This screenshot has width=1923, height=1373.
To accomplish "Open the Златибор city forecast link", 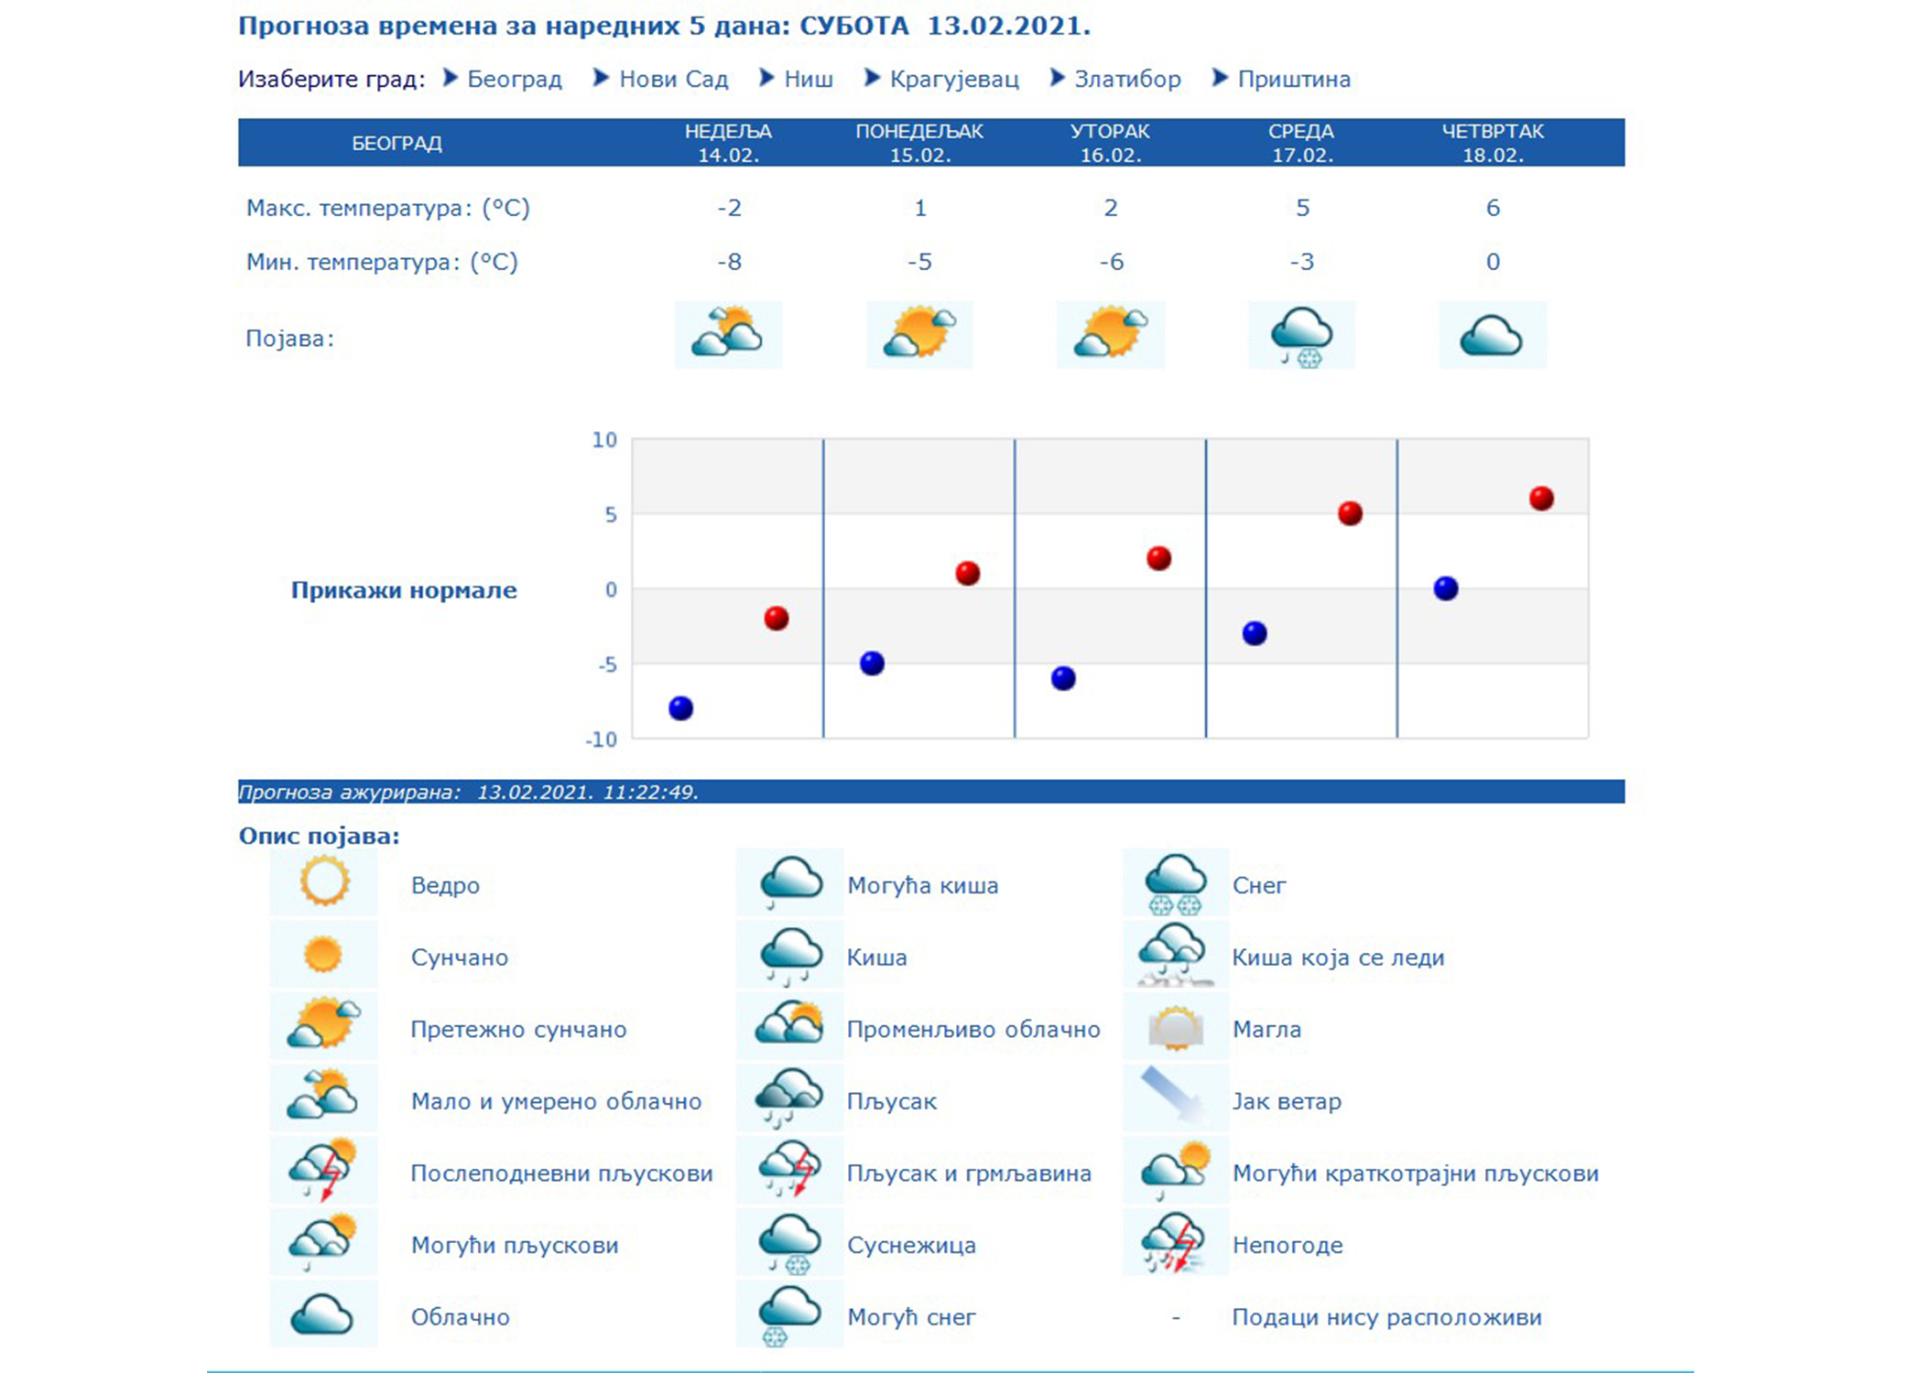I will [x=1127, y=80].
